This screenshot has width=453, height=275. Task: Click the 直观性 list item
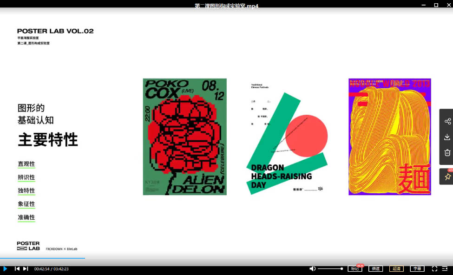tap(26, 164)
